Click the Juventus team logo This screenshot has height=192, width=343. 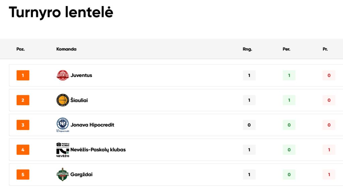(63, 75)
